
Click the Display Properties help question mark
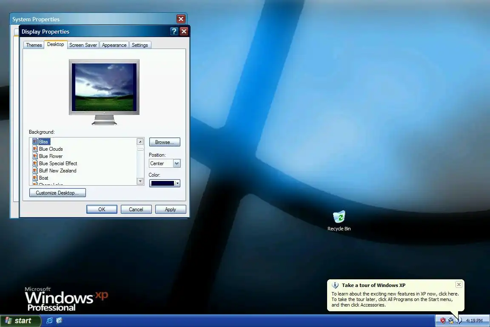click(x=174, y=31)
